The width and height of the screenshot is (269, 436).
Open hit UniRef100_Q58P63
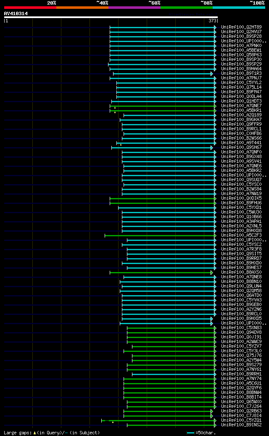pos(241,55)
